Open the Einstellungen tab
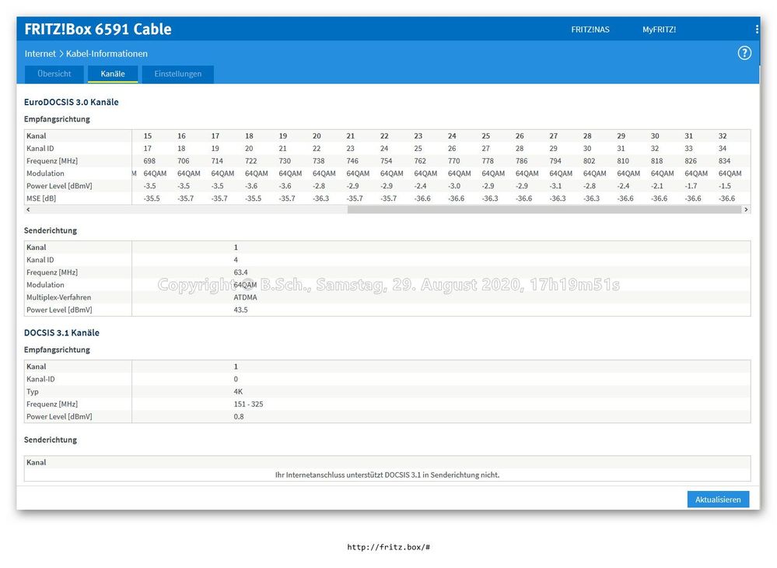This screenshot has height=568, width=777. pyautogui.click(x=178, y=74)
